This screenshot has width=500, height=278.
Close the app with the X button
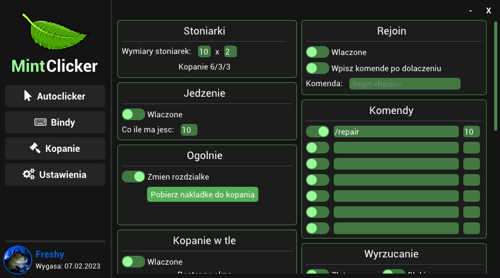[488, 11]
